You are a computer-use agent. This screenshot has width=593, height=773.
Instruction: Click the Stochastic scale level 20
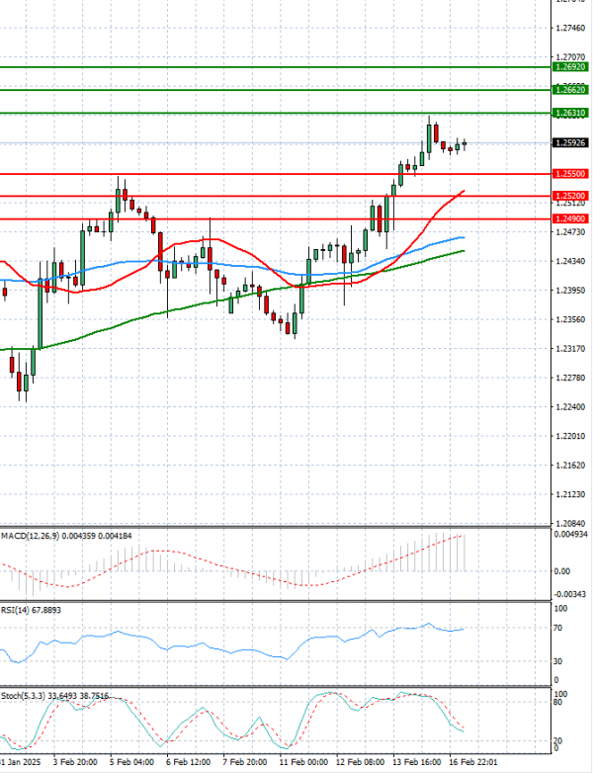click(x=558, y=741)
